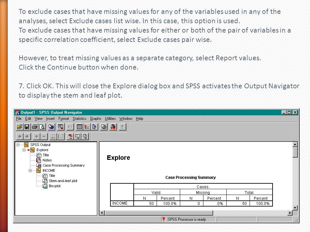This screenshot has width=310, height=232.
Task: Open Print Preview from the toolbar
Action: (42, 127)
